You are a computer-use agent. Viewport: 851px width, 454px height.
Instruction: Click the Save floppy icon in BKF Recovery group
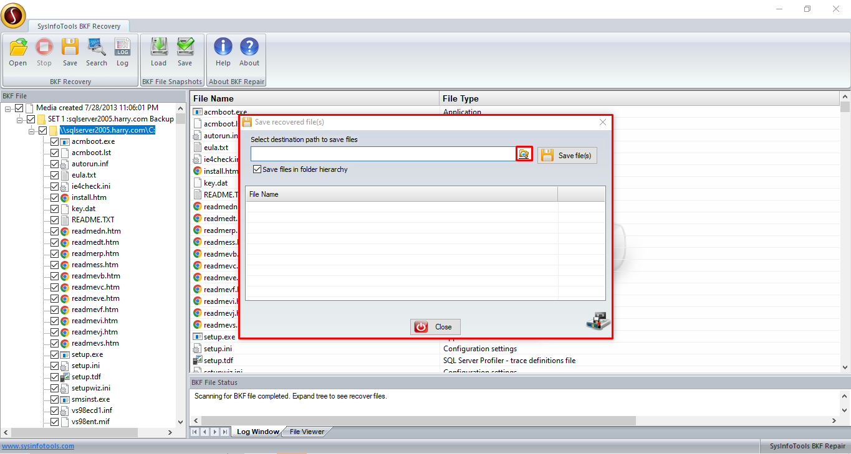[70, 47]
